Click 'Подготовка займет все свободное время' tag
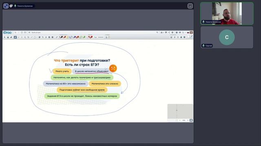The width and height of the screenshot is (261, 146). pos(82,90)
